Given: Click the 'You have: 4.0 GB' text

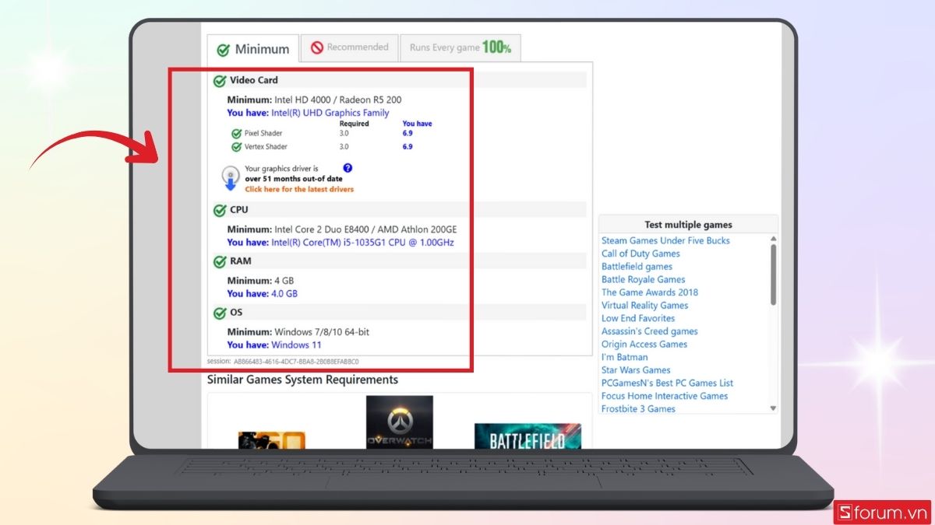Looking at the screenshot, I should coord(262,294).
